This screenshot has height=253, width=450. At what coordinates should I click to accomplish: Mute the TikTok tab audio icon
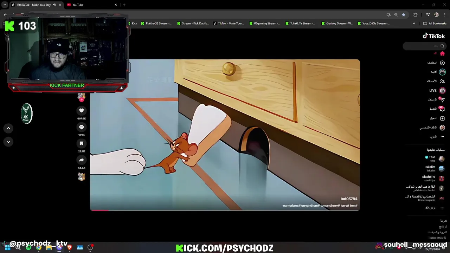pos(54,5)
